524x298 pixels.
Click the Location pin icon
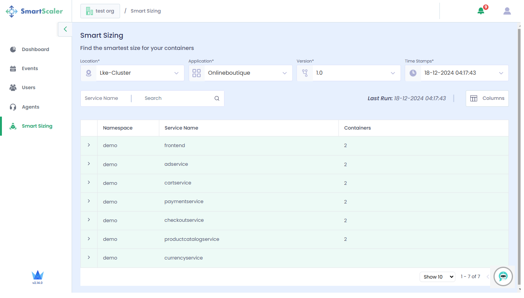89,73
